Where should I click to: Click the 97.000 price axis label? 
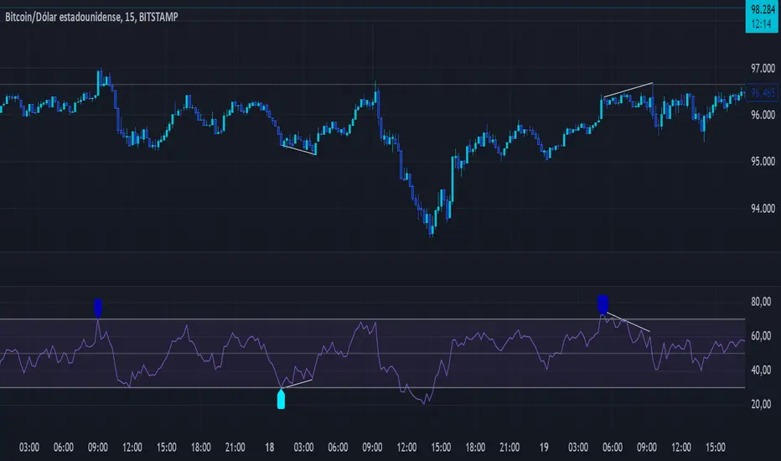click(x=763, y=68)
